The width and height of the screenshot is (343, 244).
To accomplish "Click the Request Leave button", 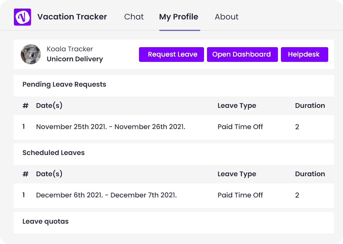I will pyautogui.click(x=171, y=55).
